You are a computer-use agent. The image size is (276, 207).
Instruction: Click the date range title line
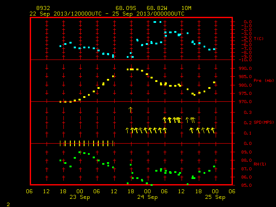pos(107,14)
